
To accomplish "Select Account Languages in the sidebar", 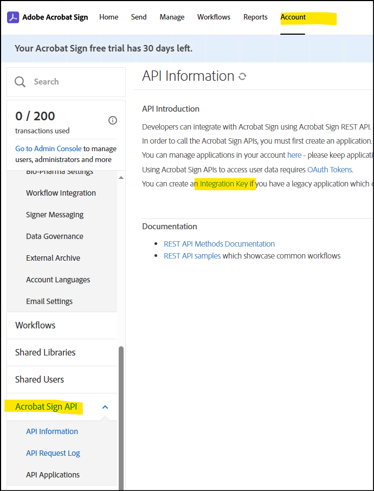I will click(x=58, y=280).
